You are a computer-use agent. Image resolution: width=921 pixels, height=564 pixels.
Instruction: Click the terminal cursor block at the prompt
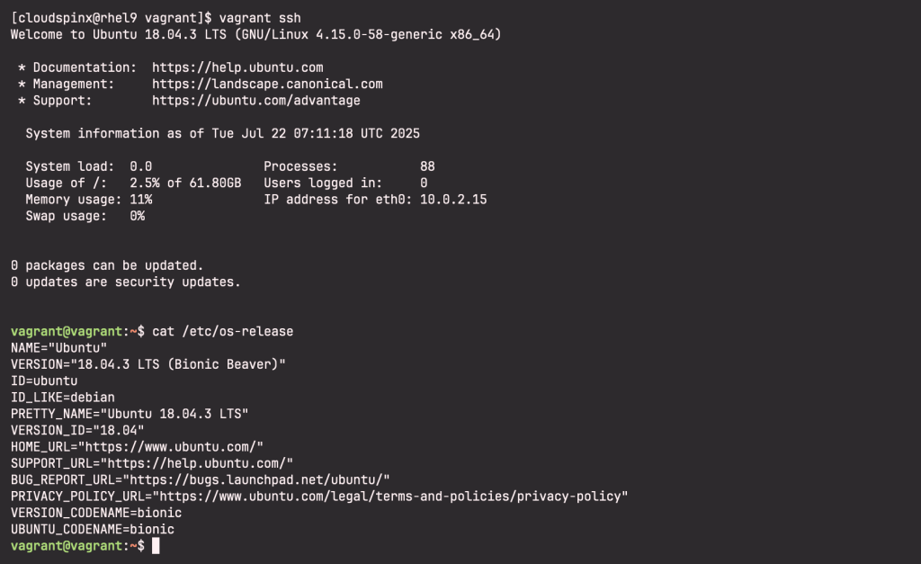[x=156, y=546]
